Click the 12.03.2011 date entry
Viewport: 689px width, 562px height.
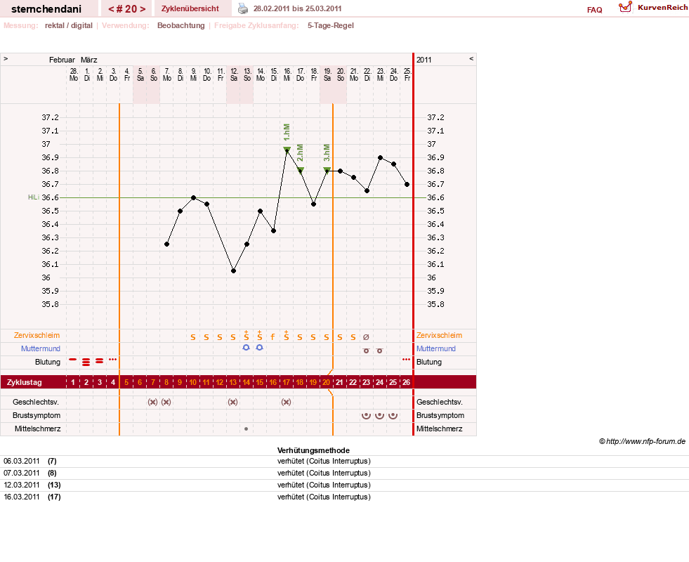[22, 485]
